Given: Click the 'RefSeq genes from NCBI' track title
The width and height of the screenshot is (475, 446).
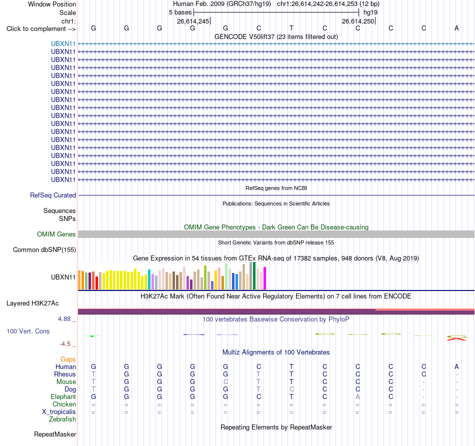Looking at the screenshot, I should (x=276, y=188).
